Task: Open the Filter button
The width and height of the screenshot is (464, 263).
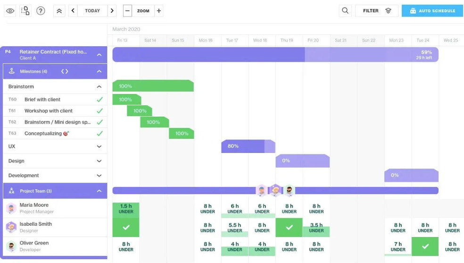Action: click(377, 11)
